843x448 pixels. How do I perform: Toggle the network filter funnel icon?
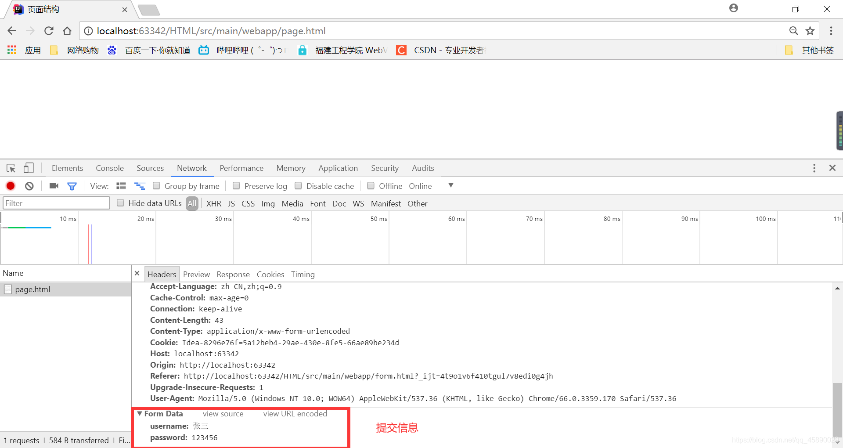pos(72,186)
